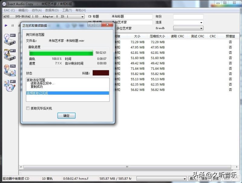Click the 测试 CRC column header

coord(198,36)
